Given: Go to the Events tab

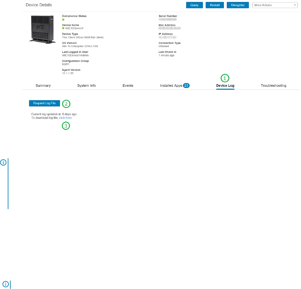Looking at the screenshot, I should pos(128,85).
